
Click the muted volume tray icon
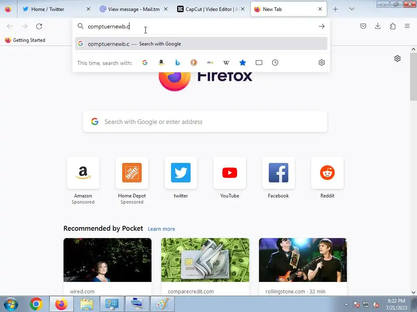pyautogui.click(x=376, y=305)
